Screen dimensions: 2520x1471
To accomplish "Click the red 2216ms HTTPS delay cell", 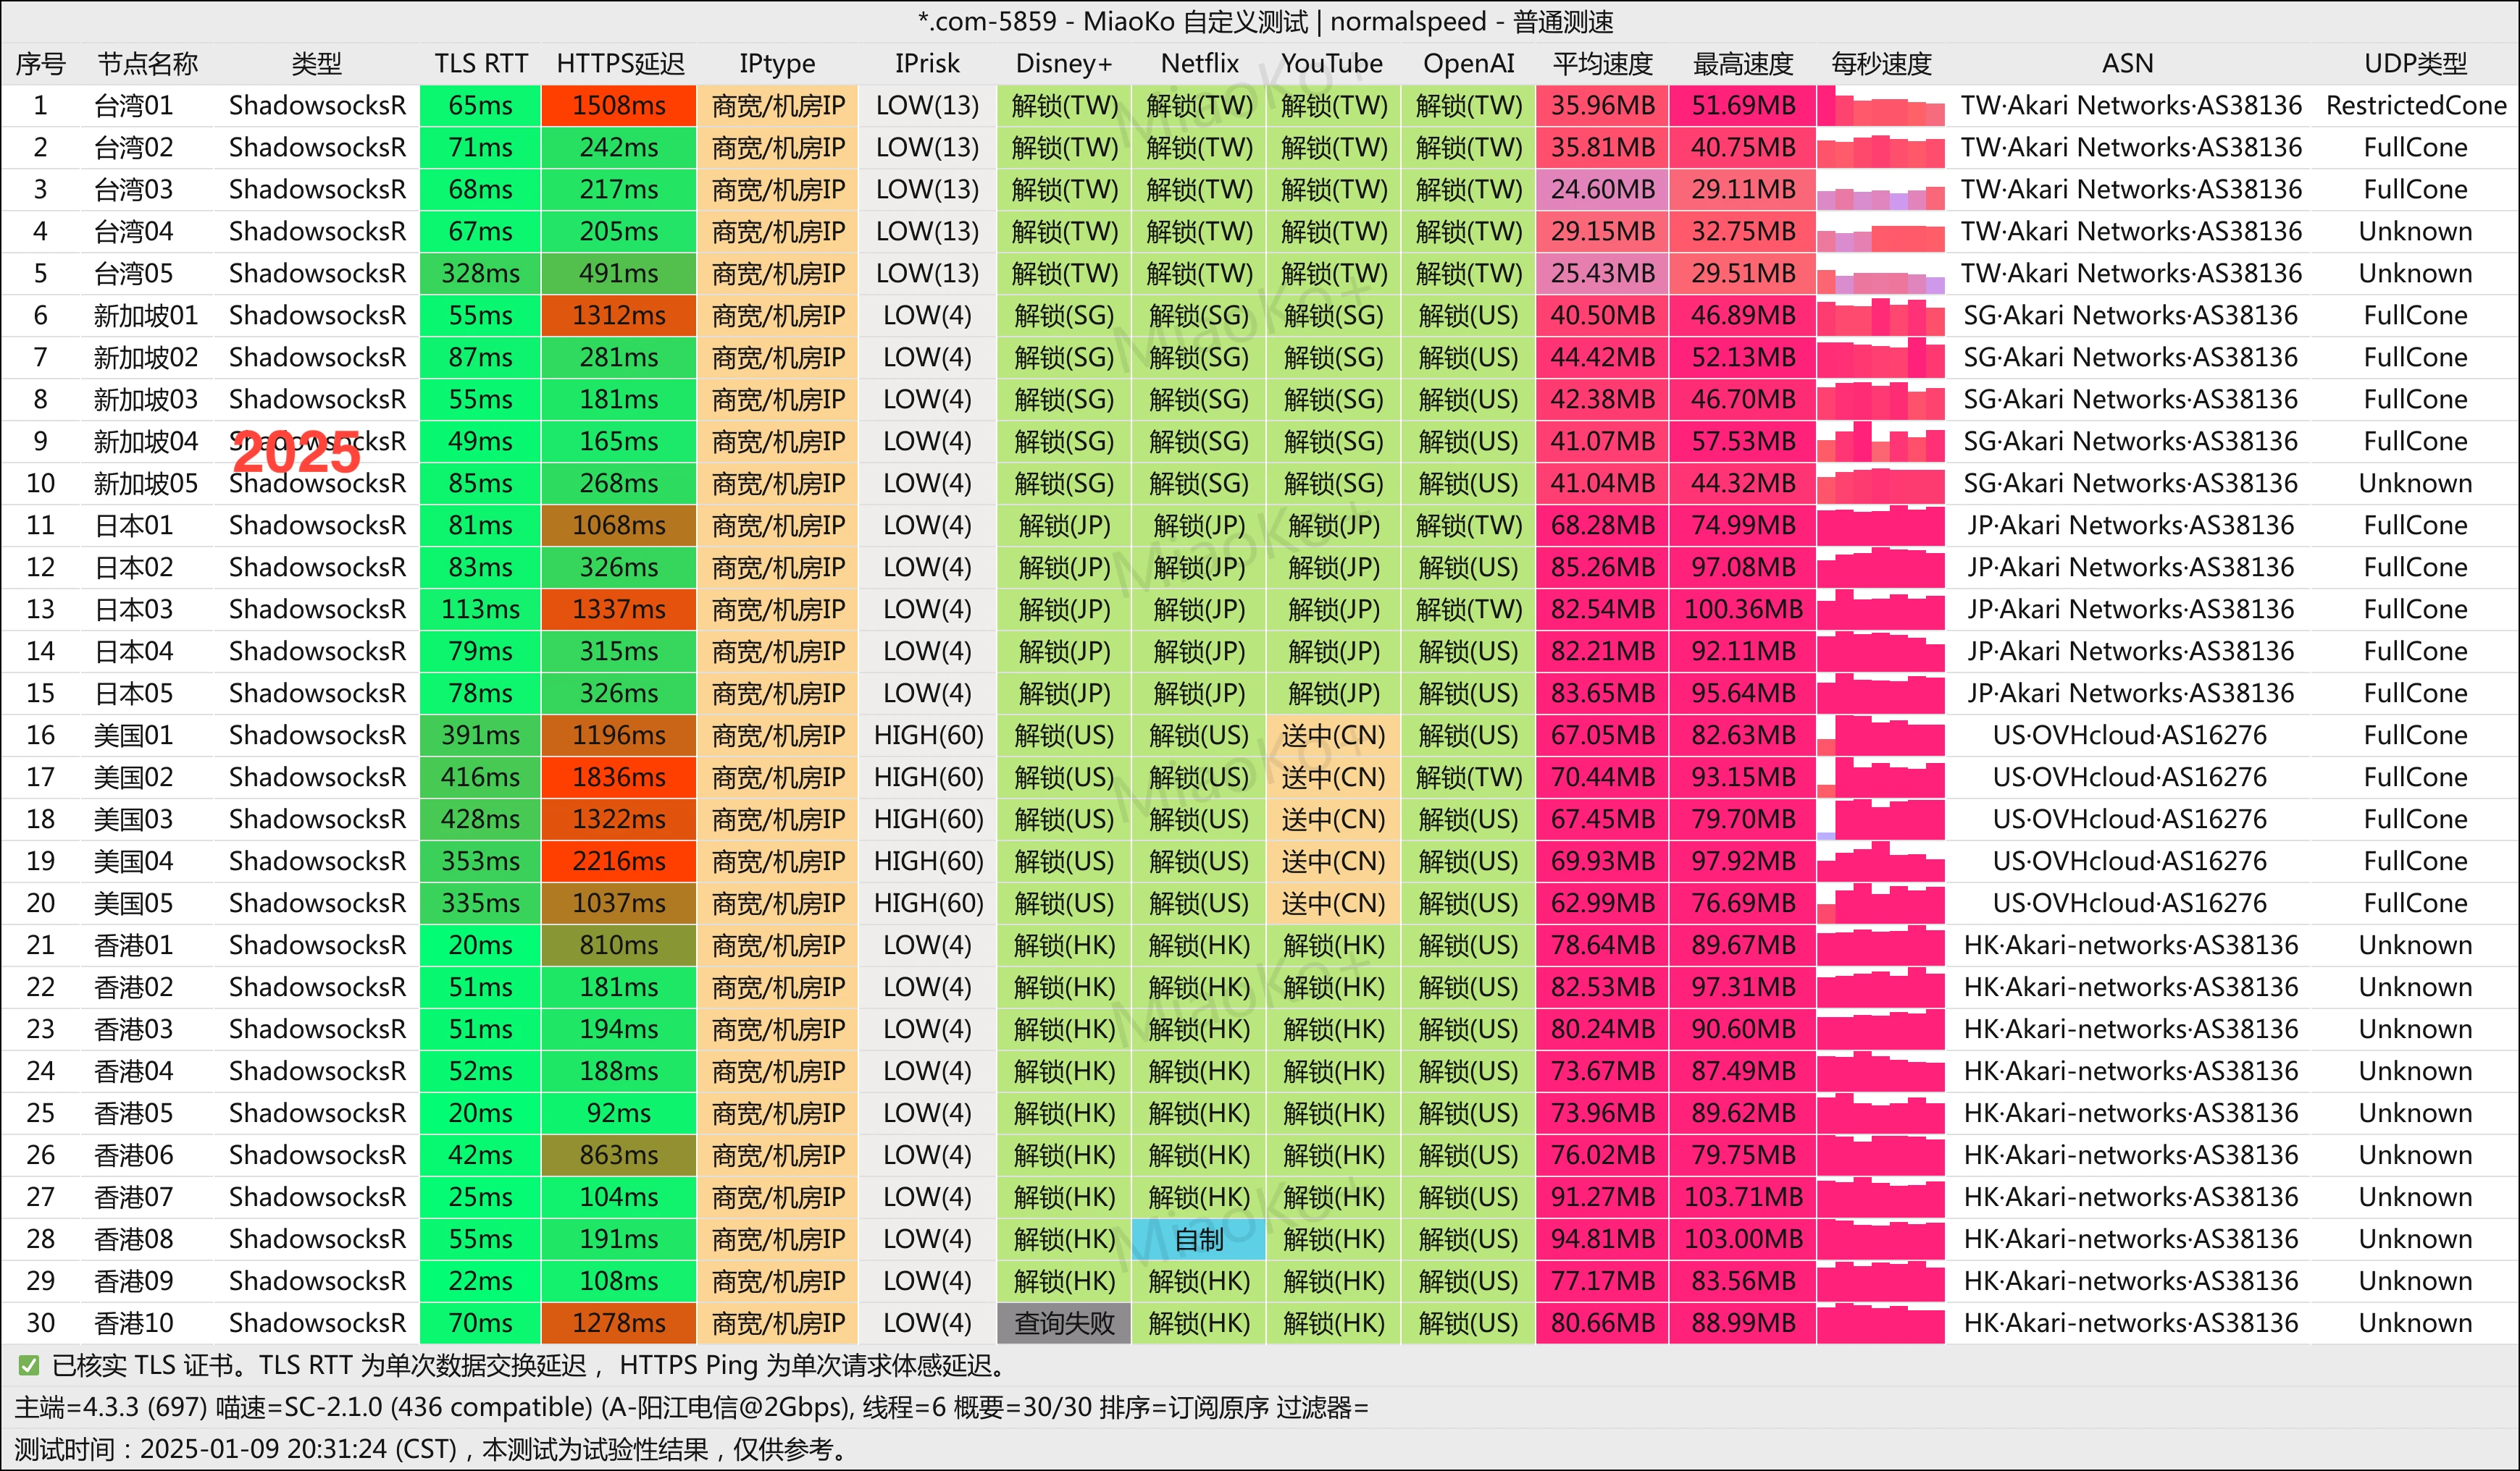I will coord(618,861).
